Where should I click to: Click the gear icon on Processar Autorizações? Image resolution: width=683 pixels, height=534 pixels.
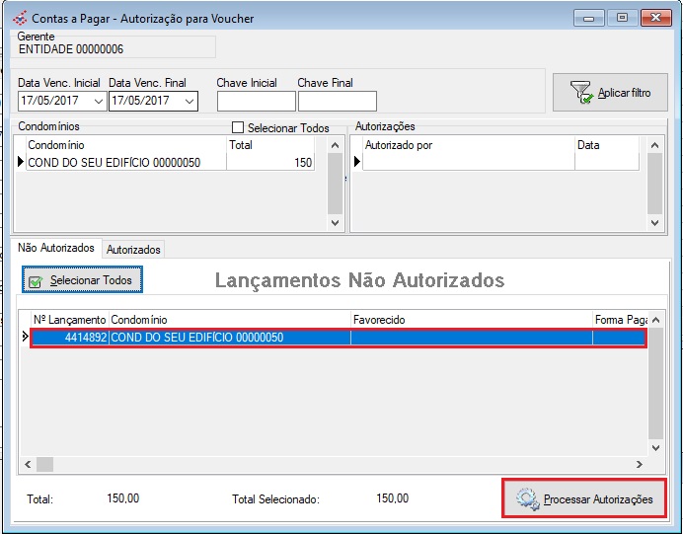coord(526,499)
